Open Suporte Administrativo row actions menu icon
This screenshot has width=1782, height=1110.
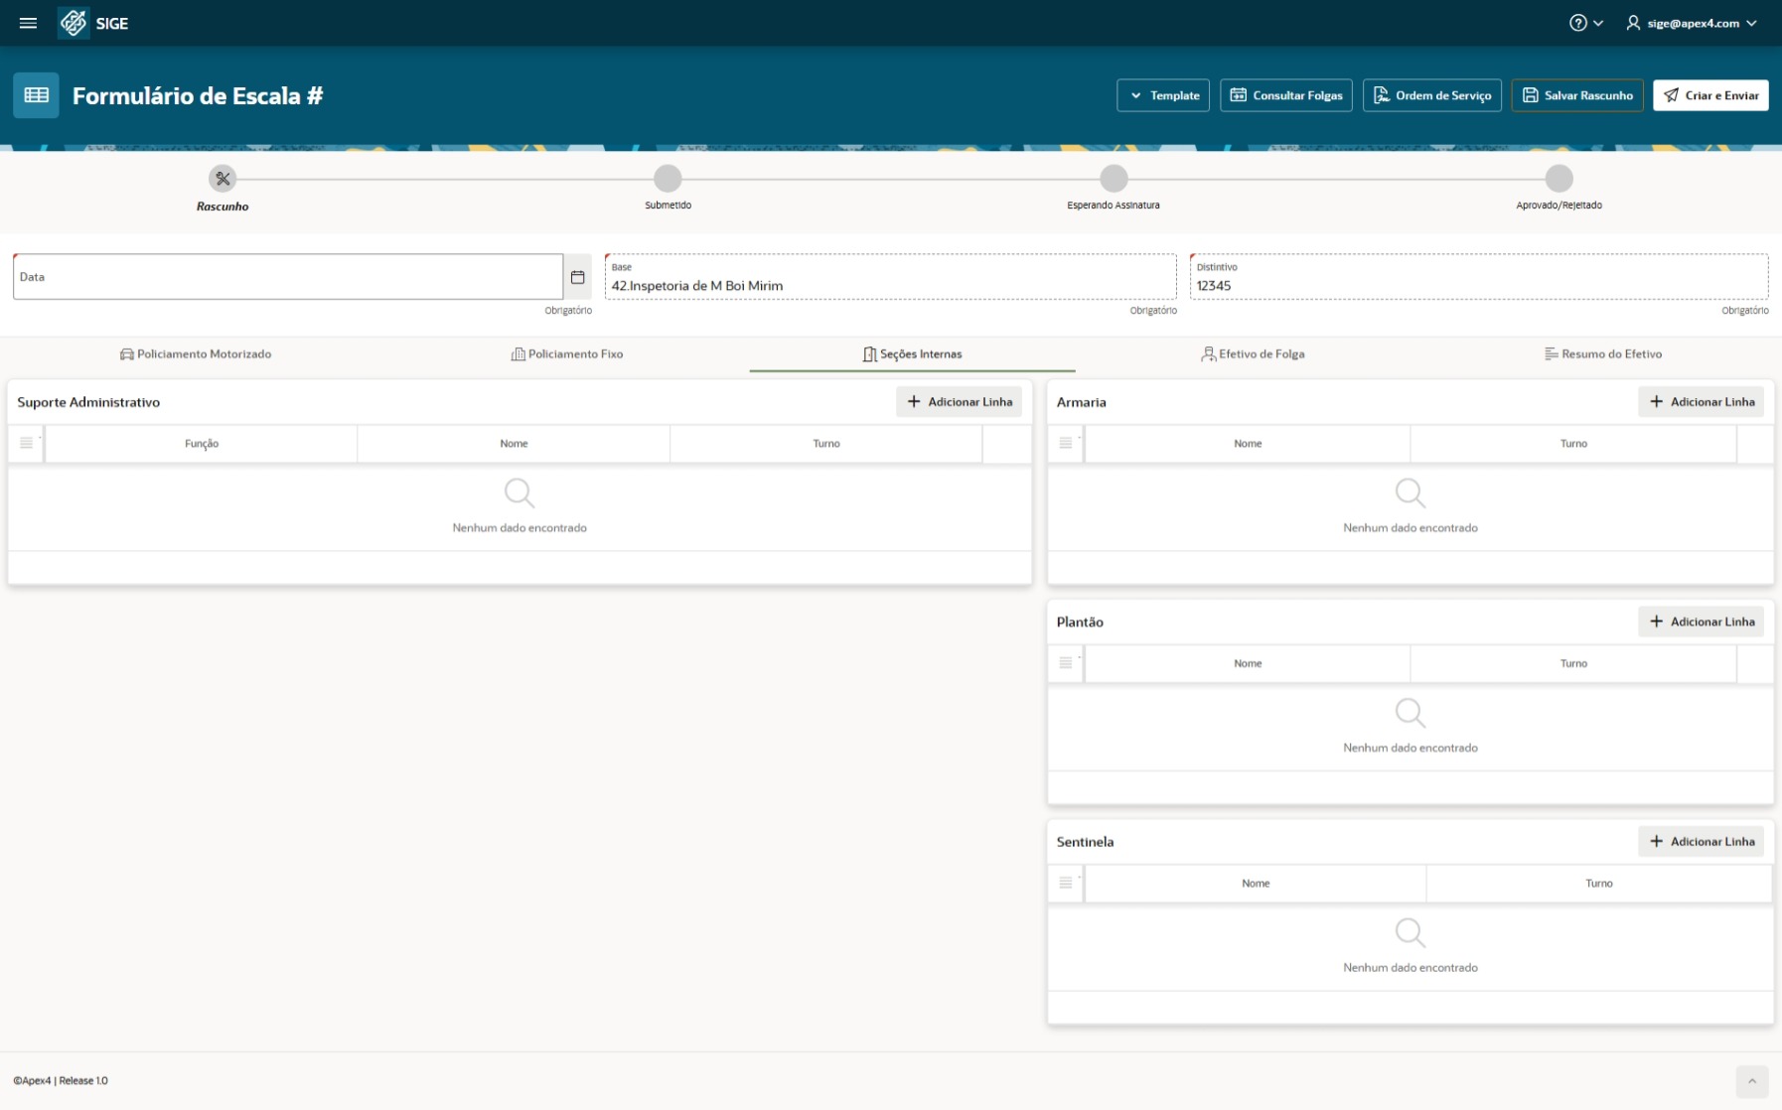[x=26, y=444]
